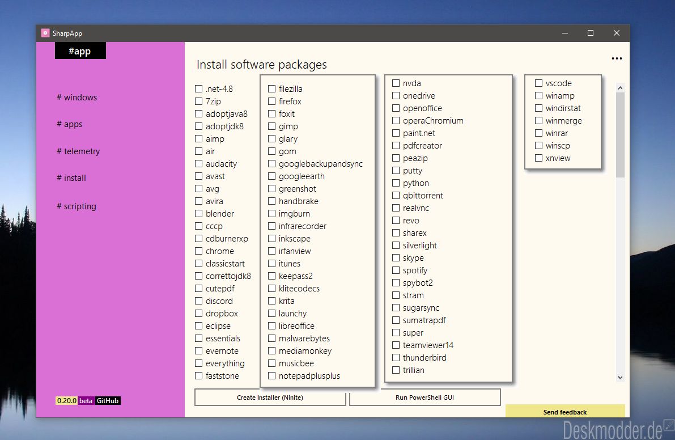
Task: Click scrollbar down arrow
Action: click(x=620, y=377)
